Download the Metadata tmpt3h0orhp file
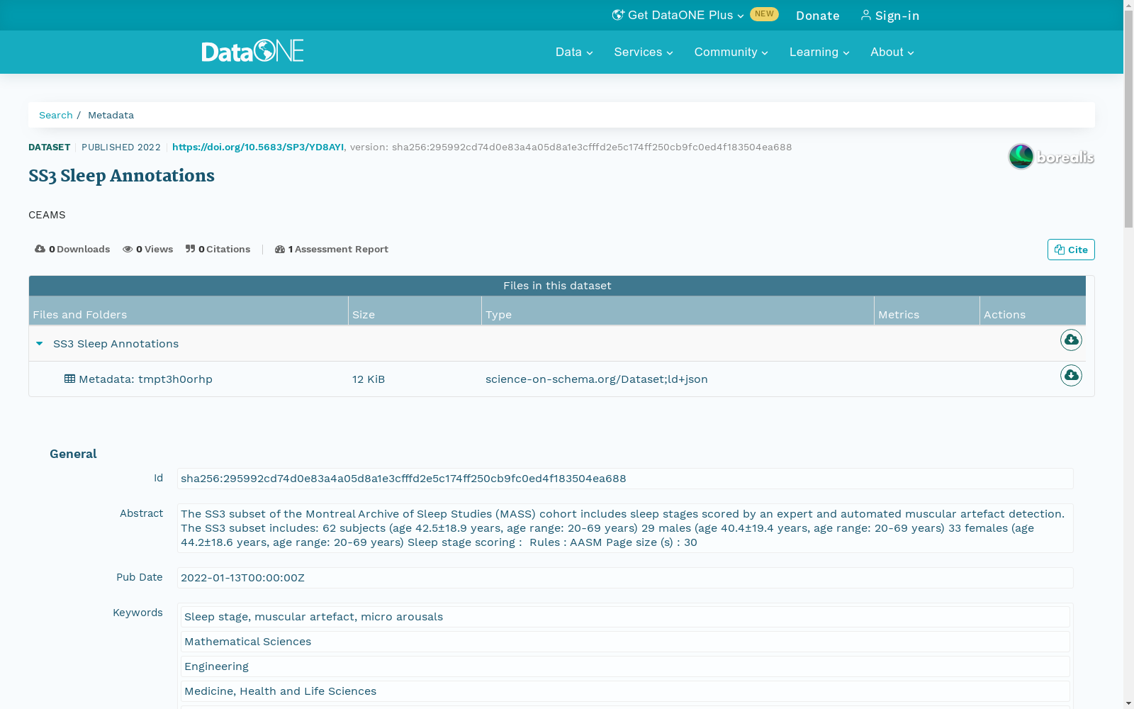Viewport: 1134px width, 709px height. [x=1071, y=376]
